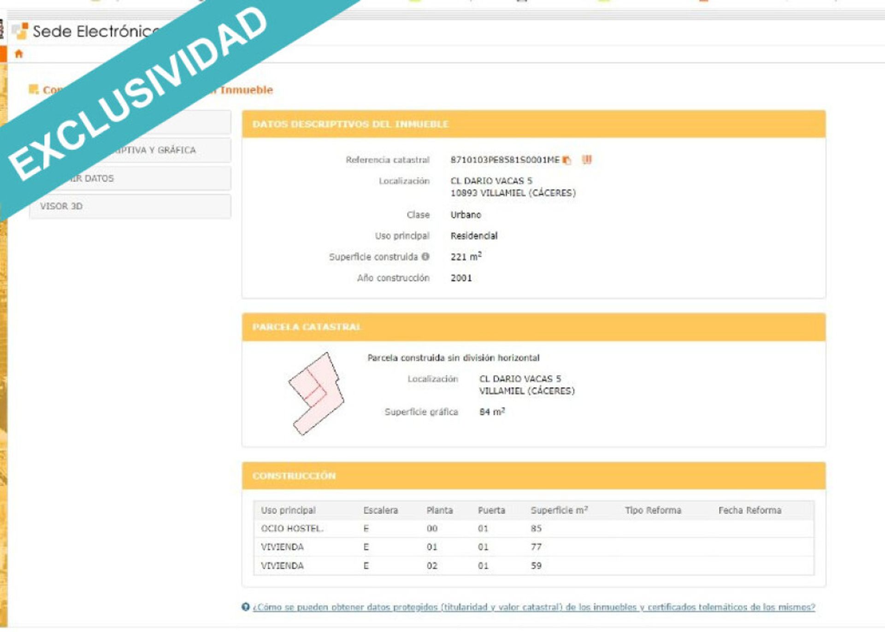
Task: Click the 221 m² built surface value
Action: (466, 256)
